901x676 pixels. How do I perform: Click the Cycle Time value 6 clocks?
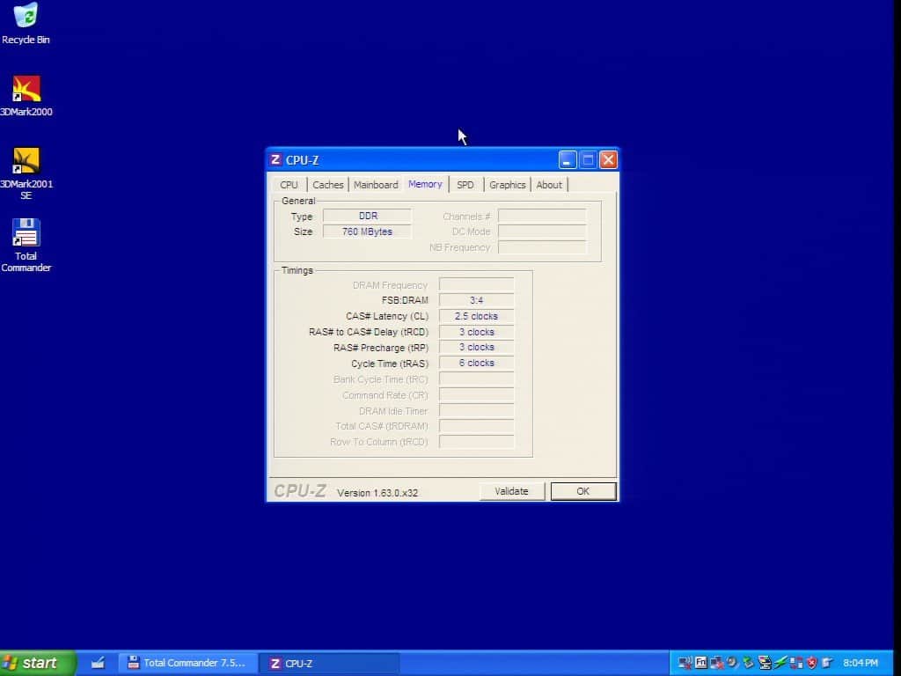(x=476, y=363)
